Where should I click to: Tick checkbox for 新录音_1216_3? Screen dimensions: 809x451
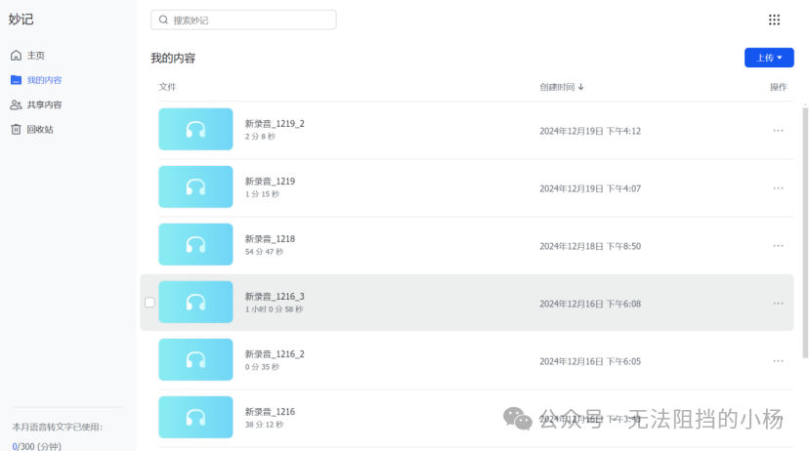point(149,302)
